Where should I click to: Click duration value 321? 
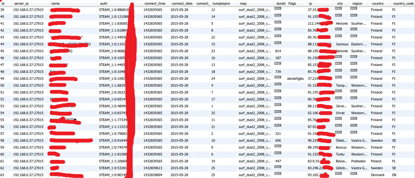tap(278, 134)
